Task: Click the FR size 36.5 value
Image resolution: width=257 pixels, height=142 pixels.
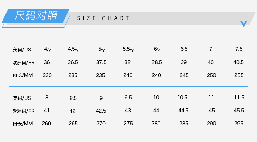Action: (73, 62)
